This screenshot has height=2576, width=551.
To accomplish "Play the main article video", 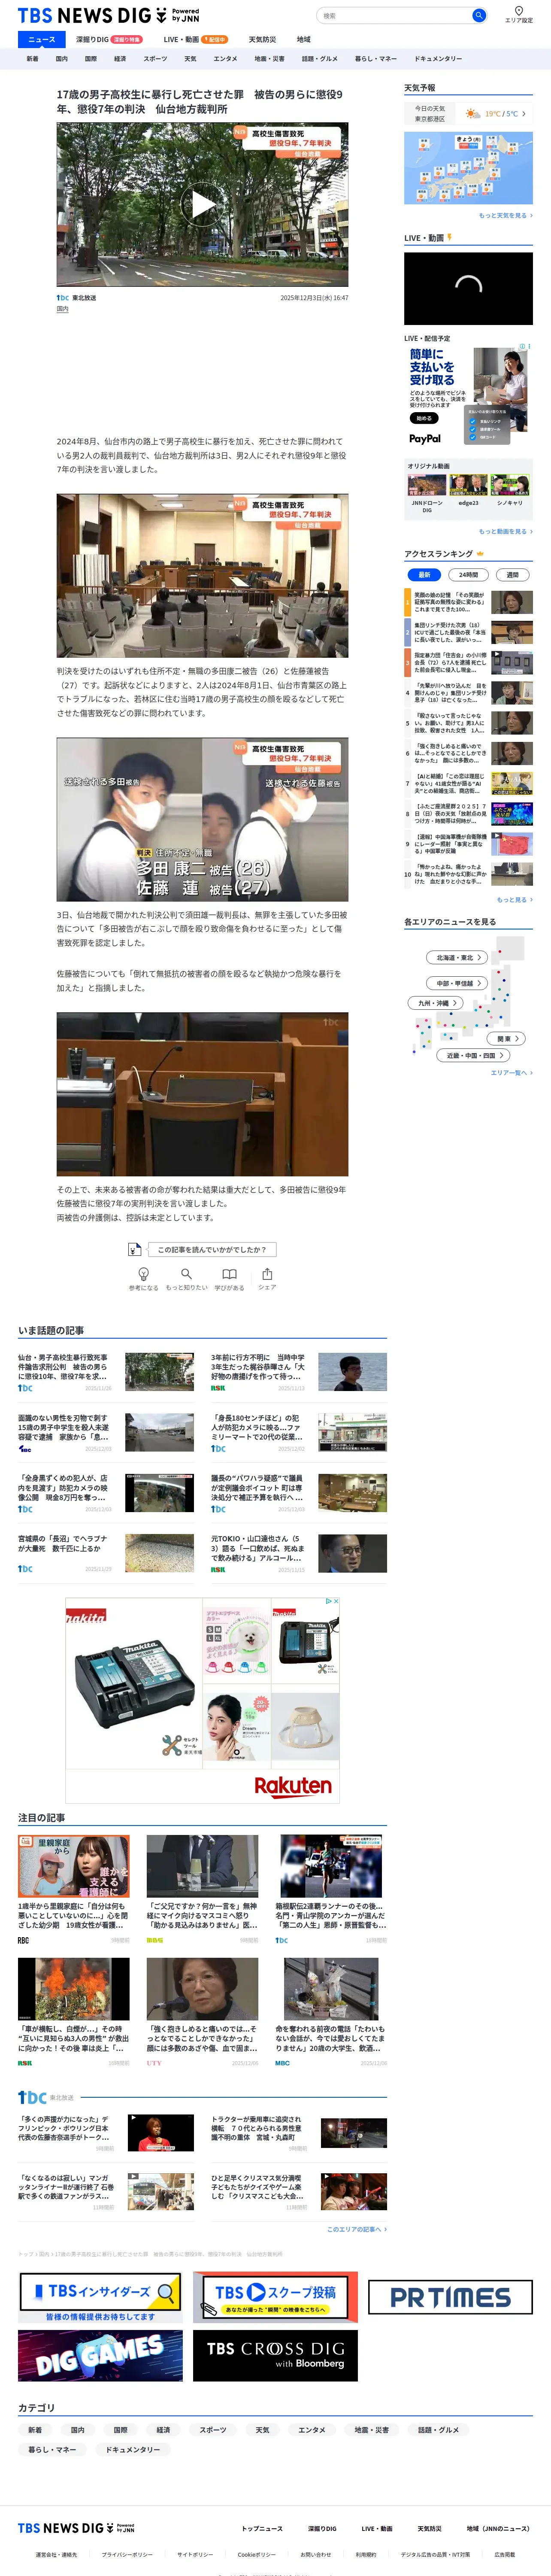I will point(202,205).
